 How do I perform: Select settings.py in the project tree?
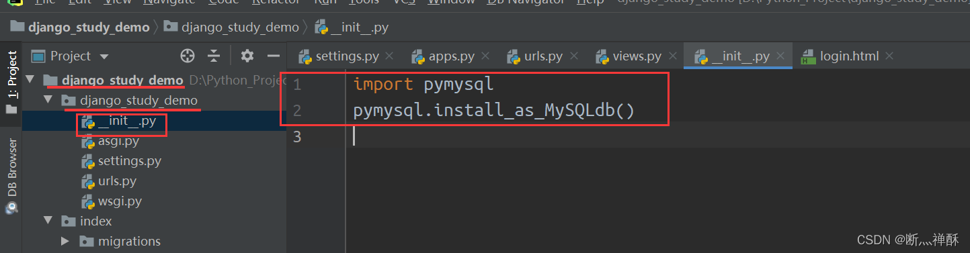(129, 161)
